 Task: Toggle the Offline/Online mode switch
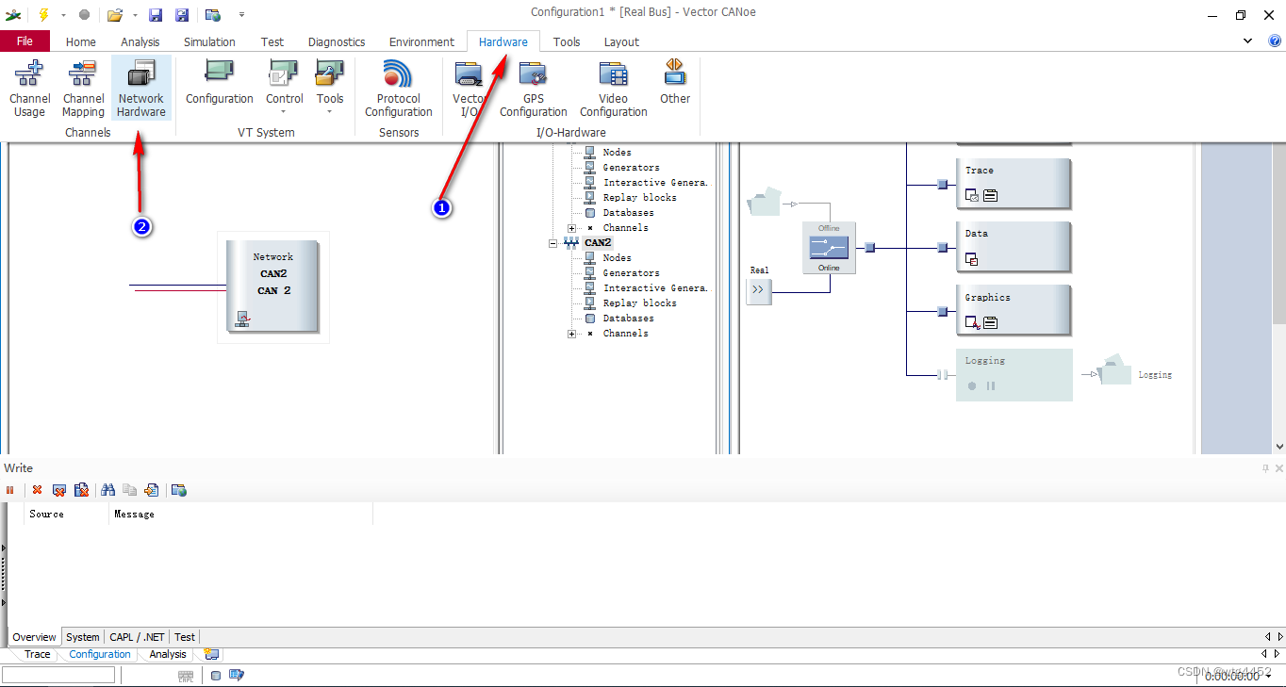829,248
